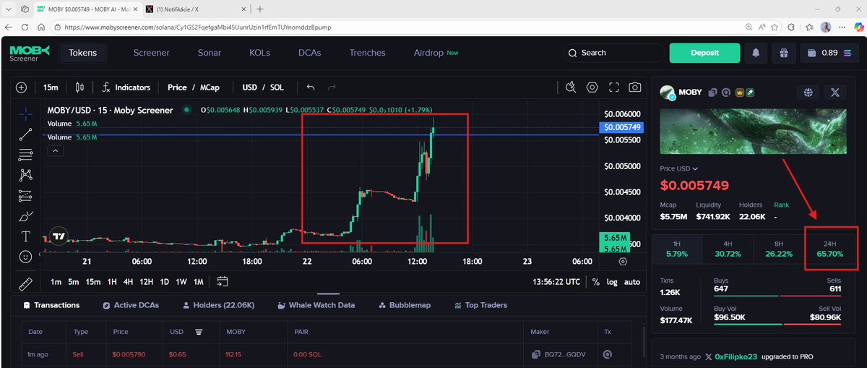Select the 24H stats period

click(x=831, y=249)
